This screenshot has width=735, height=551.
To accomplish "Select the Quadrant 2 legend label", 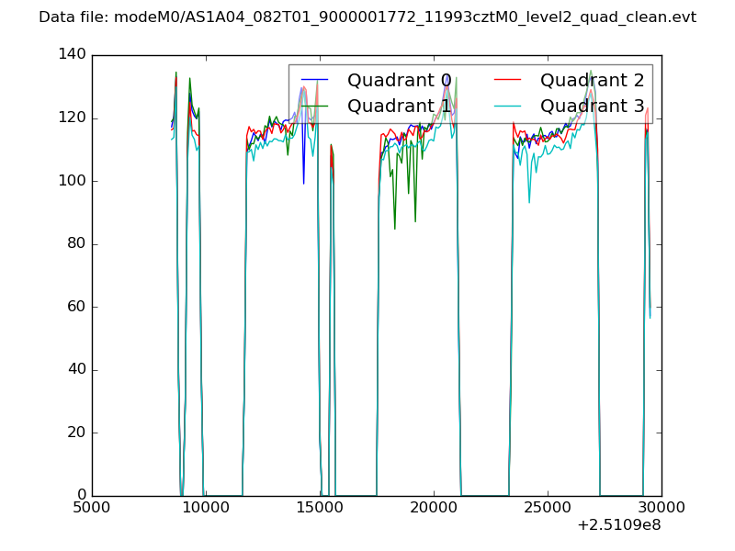I will pyautogui.click(x=592, y=81).
